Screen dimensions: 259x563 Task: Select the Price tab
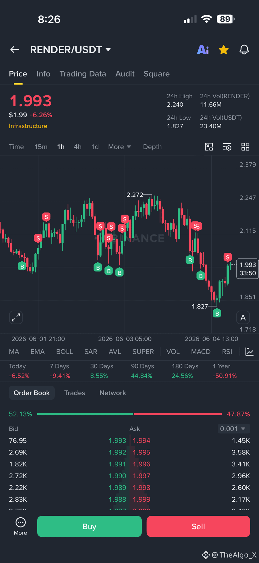coord(18,74)
